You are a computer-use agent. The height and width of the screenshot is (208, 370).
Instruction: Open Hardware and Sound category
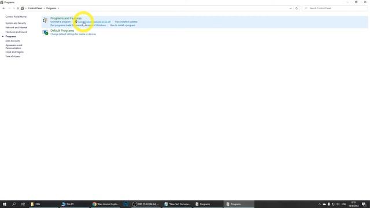[x=16, y=32]
